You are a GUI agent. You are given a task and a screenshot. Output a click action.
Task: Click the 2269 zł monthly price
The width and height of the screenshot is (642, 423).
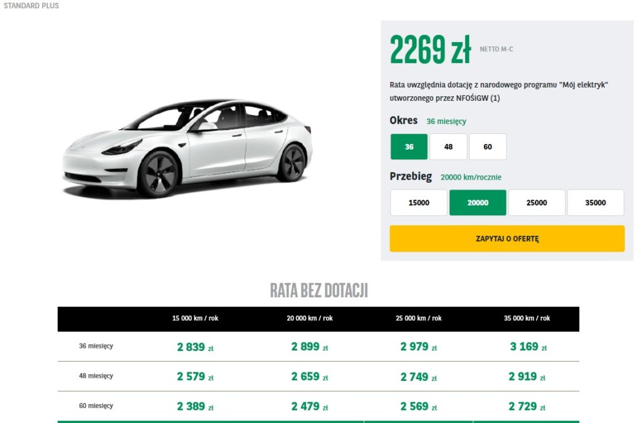(x=430, y=49)
